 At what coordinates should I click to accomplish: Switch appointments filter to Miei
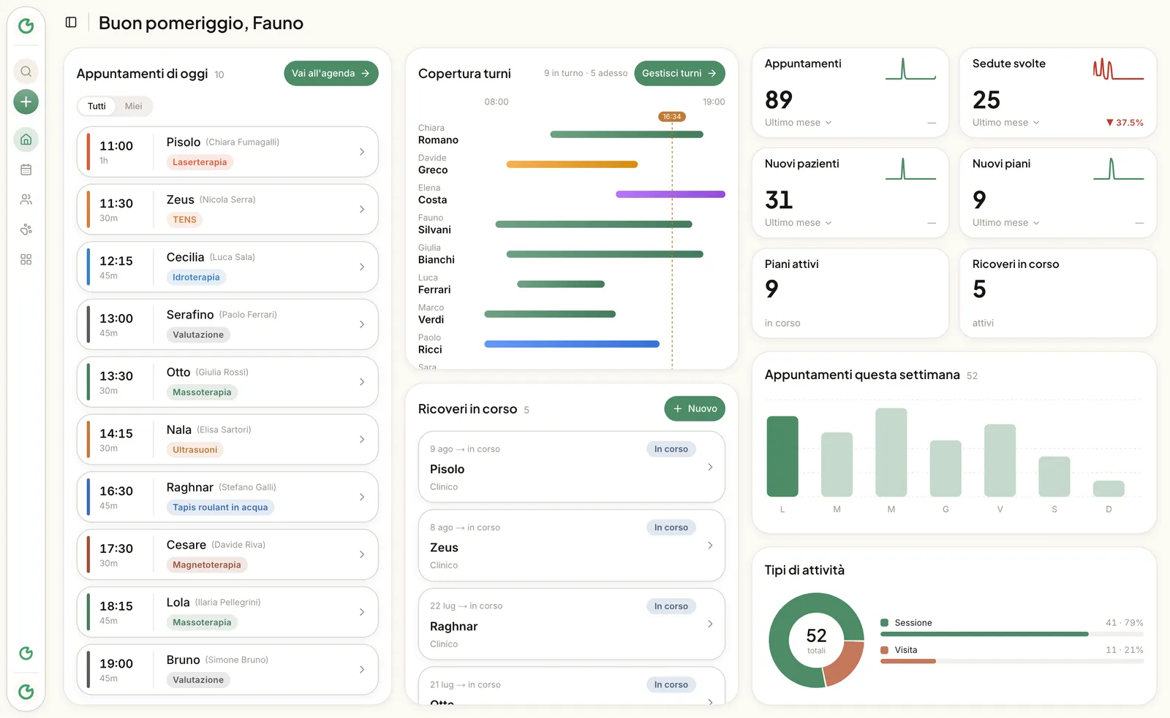(x=133, y=106)
